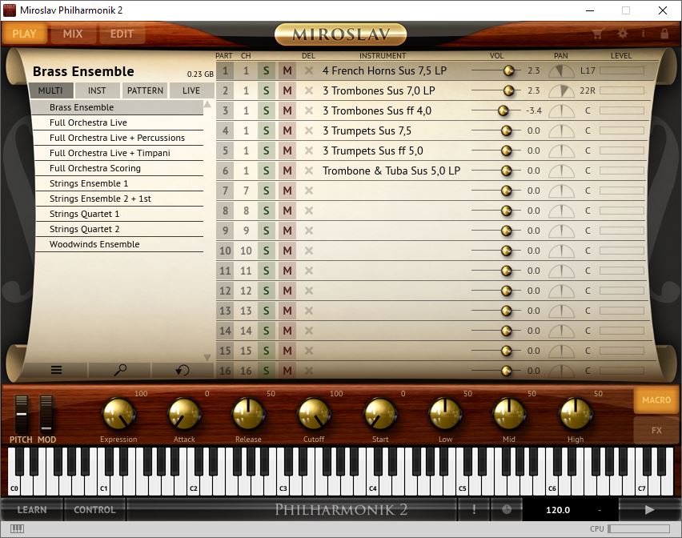The height and width of the screenshot is (538, 682).
Task: Click the magnifier search icon
Action: tap(119, 370)
